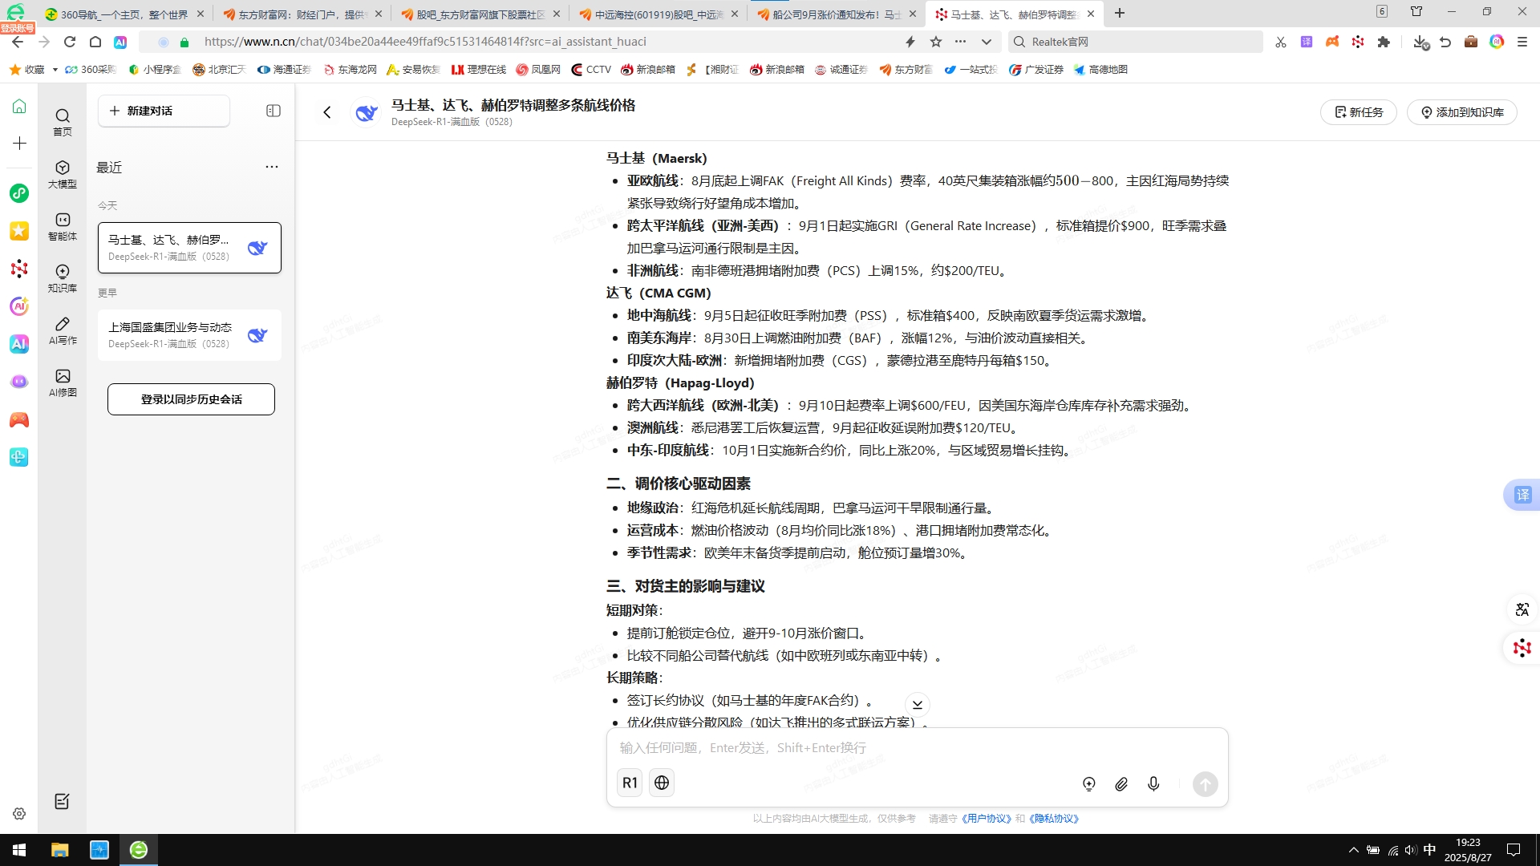This screenshot has height=866, width=1540.
Task: Start voice input with microphone icon
Action: pos(1153,784)
